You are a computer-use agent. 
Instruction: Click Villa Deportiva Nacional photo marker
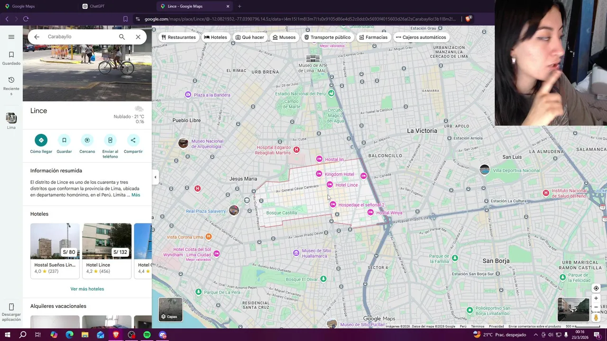(484, 170)
